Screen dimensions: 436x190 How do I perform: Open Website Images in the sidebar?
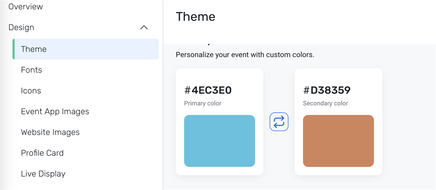pos(50,132)
